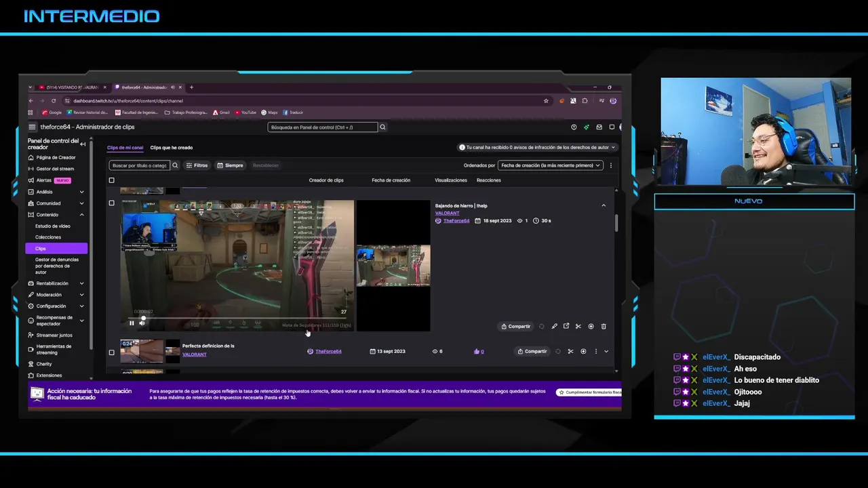Open Alertas in sidebar

(x=44, y=180)
